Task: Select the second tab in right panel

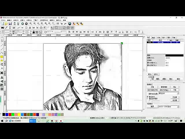Action: click(153, 37)
